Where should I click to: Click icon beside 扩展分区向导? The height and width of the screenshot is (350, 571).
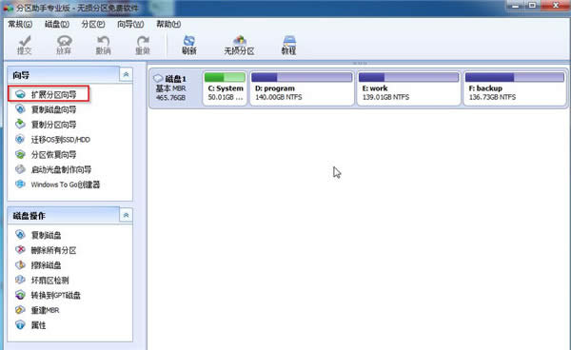20,94
